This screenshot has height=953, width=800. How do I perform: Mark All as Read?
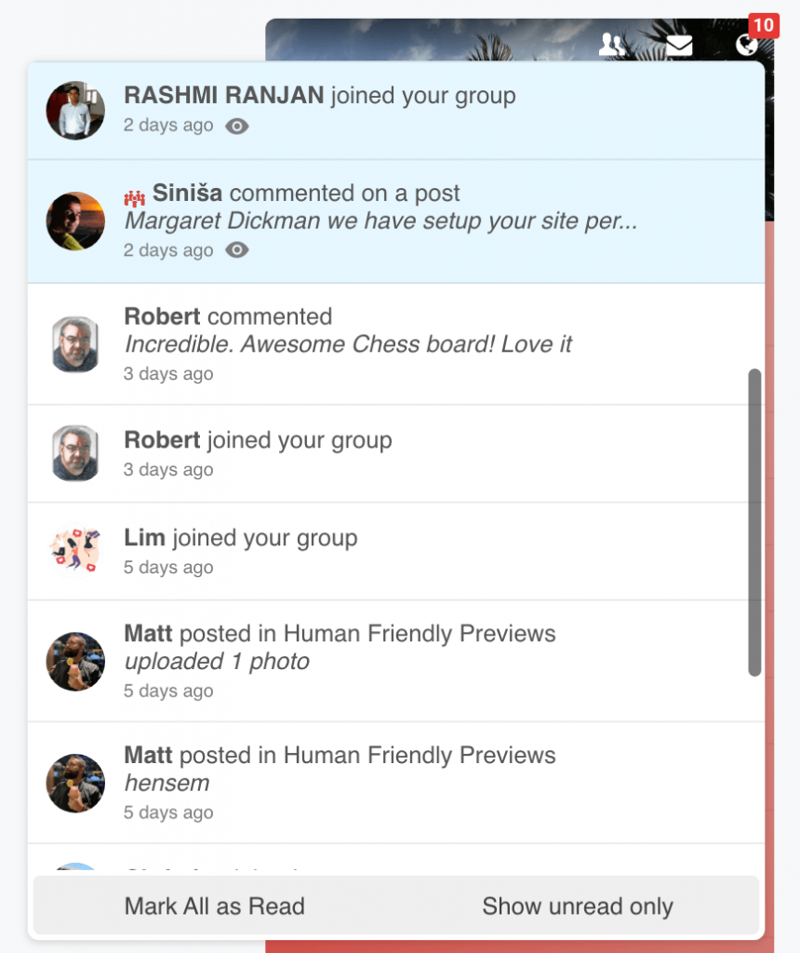pyautogui.click(x=215, y=906)
